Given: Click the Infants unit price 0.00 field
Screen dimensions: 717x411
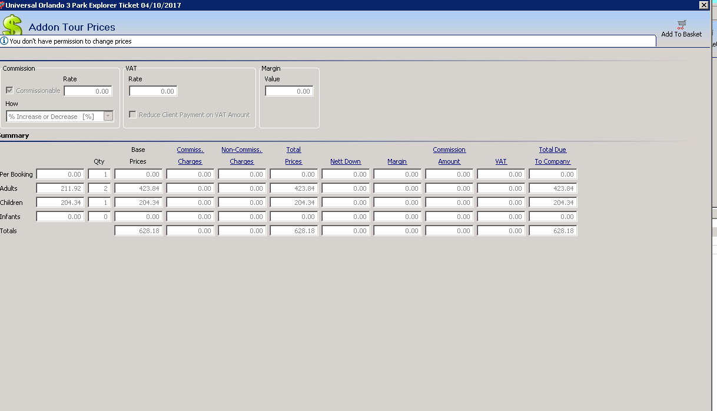Looking at the screenshot, I should [59, 217].
